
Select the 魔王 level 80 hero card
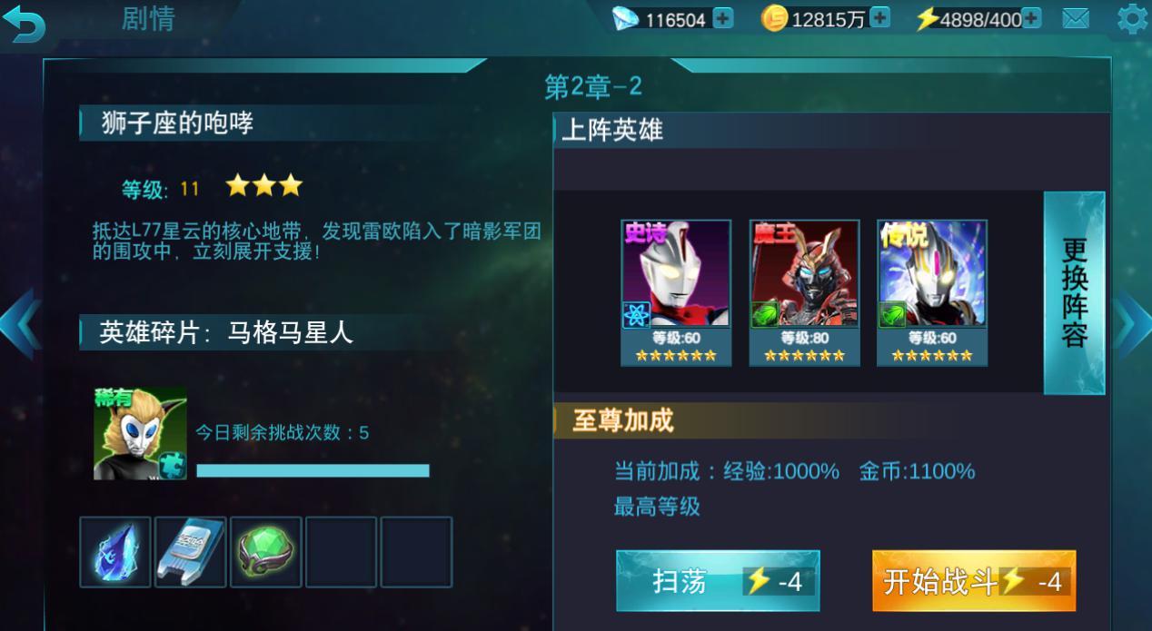pyautogui.click(x=804, y=293)
